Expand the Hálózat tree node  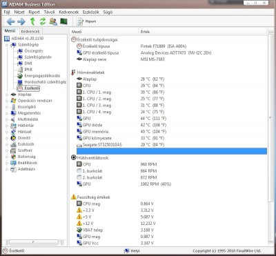[x=7, y=132]
